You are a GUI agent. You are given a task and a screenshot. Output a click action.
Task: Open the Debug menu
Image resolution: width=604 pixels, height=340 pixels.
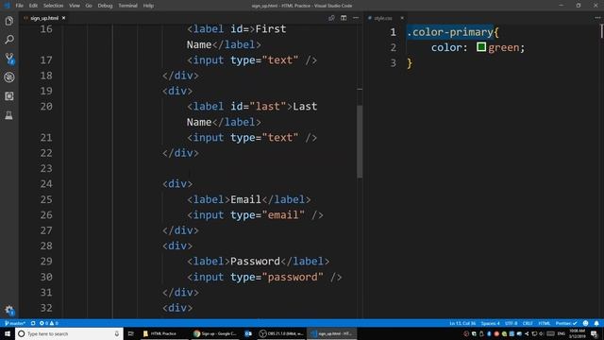[105, 6]
